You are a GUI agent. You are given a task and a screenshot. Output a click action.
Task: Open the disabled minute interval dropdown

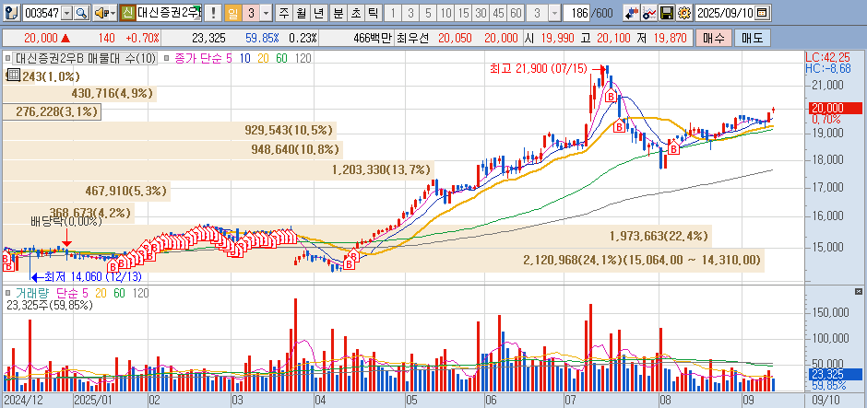554,12
